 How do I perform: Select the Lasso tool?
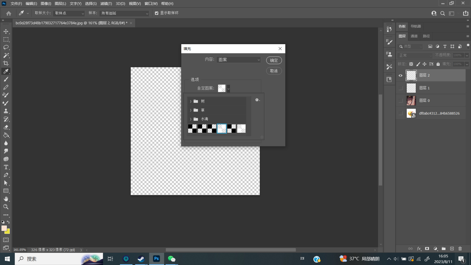pyautogui.click(x=6, y=47)
